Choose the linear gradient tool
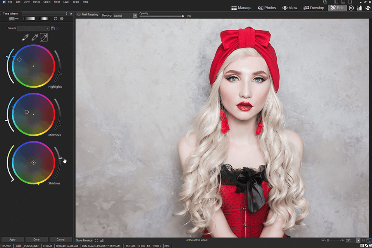372x248 pixels. pyautogui.click(x=29, y=19)
